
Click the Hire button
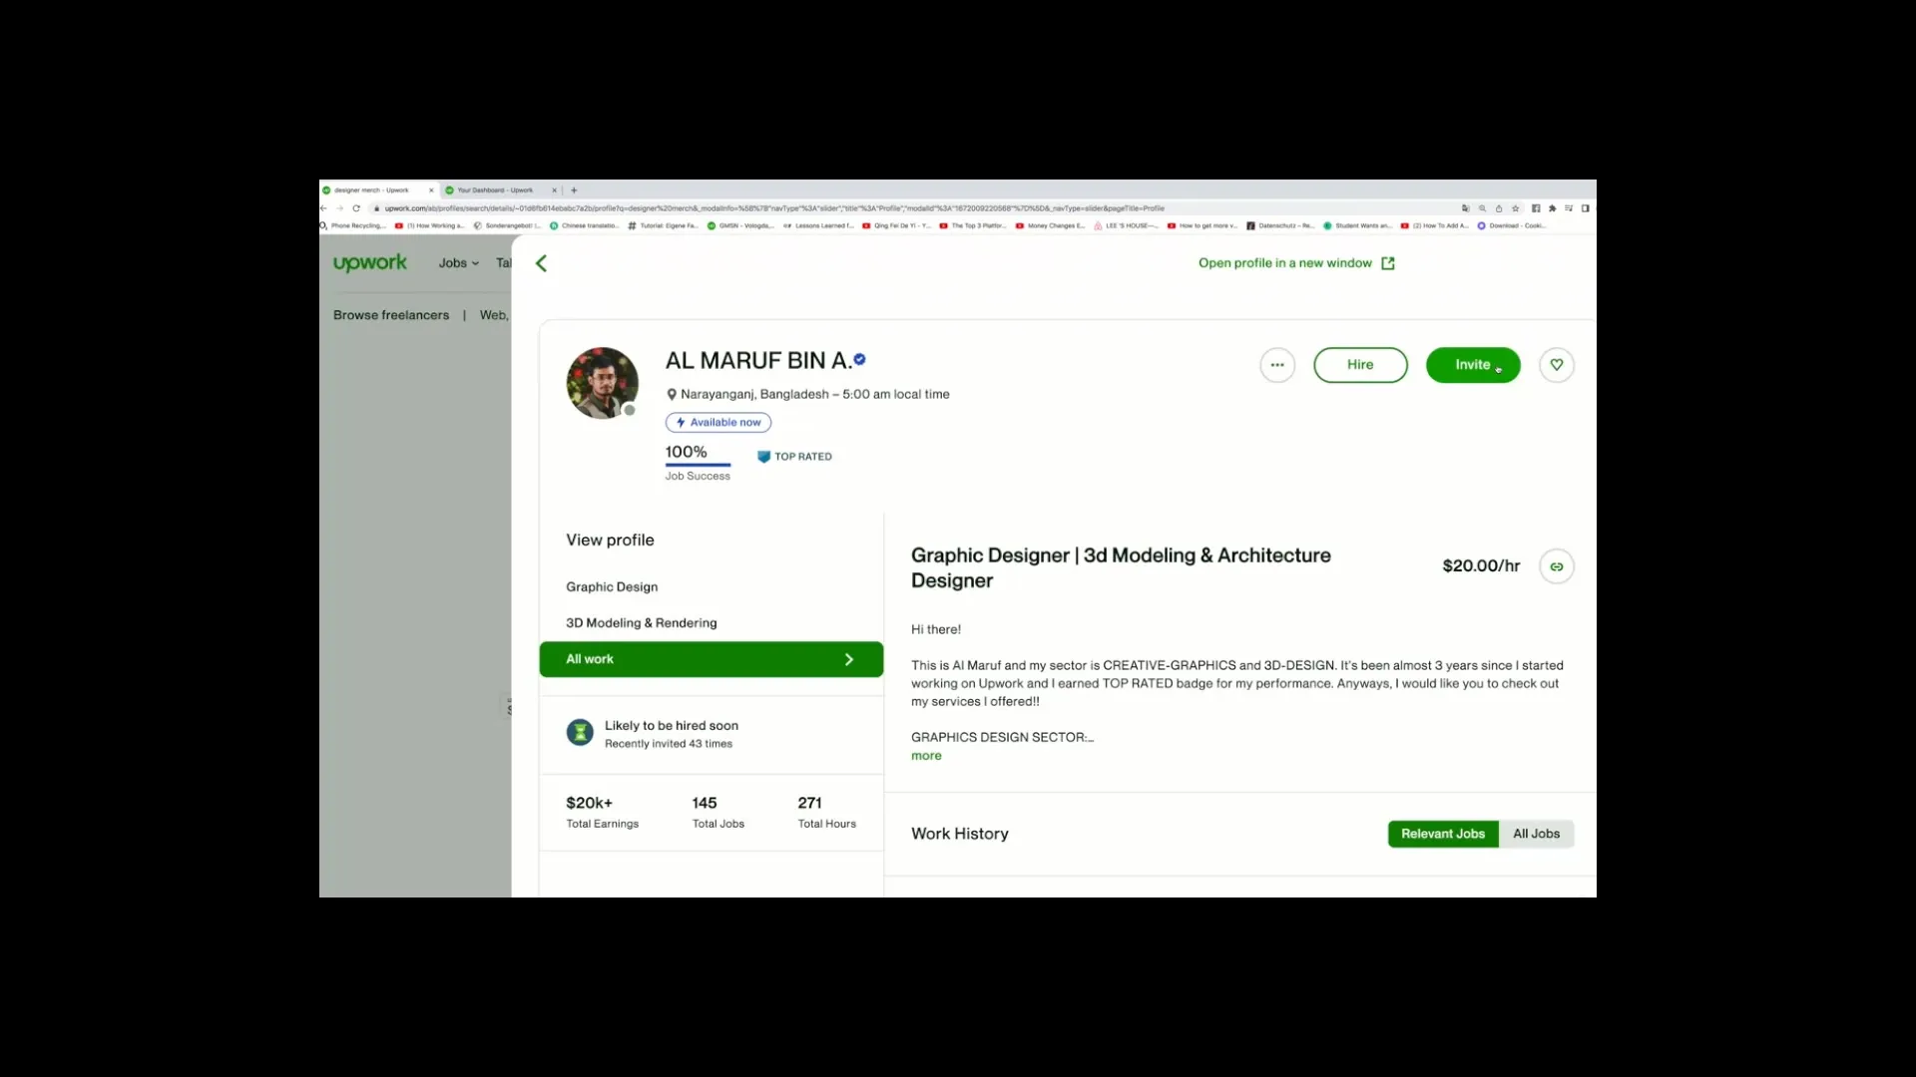(x=1361, y=364)
